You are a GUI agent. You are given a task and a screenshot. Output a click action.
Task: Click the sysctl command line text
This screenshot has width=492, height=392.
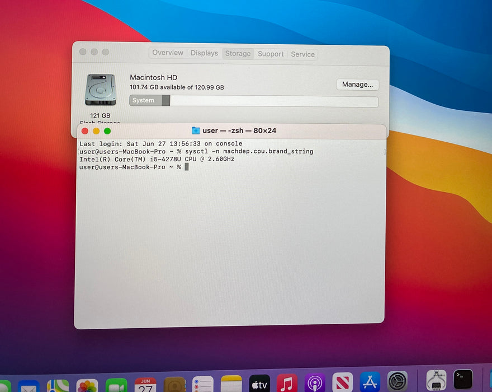[249, 152]
